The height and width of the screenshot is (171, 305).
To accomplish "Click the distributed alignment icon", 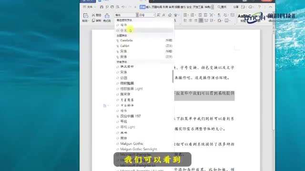I will pyautogui.click(x=206, y=20).
